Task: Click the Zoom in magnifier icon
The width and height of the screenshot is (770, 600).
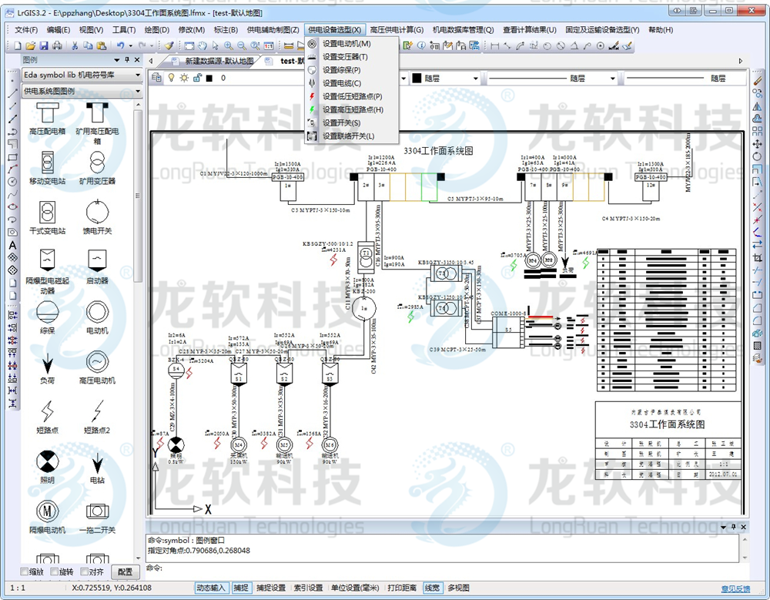Action: click(x=228, y=46)
